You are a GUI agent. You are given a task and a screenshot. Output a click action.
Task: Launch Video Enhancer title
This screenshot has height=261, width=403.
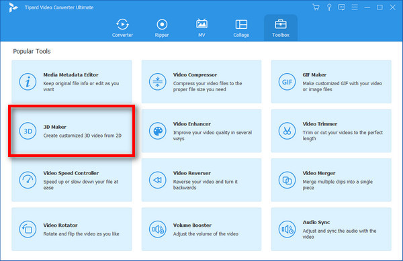[x=191, y=123]
